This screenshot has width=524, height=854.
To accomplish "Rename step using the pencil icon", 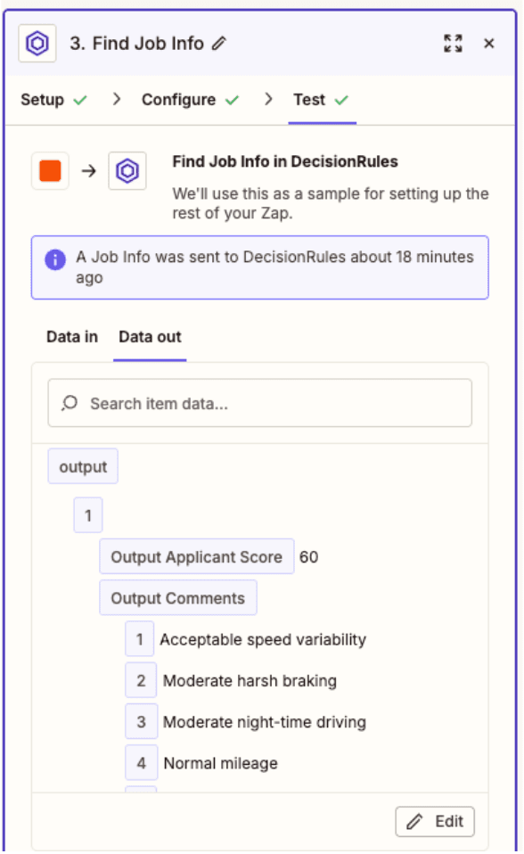I will (219, 43).
